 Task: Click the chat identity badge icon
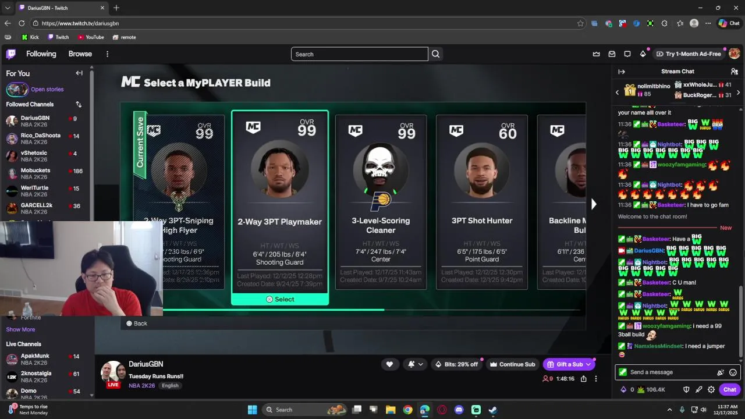(x=623, y=372)
